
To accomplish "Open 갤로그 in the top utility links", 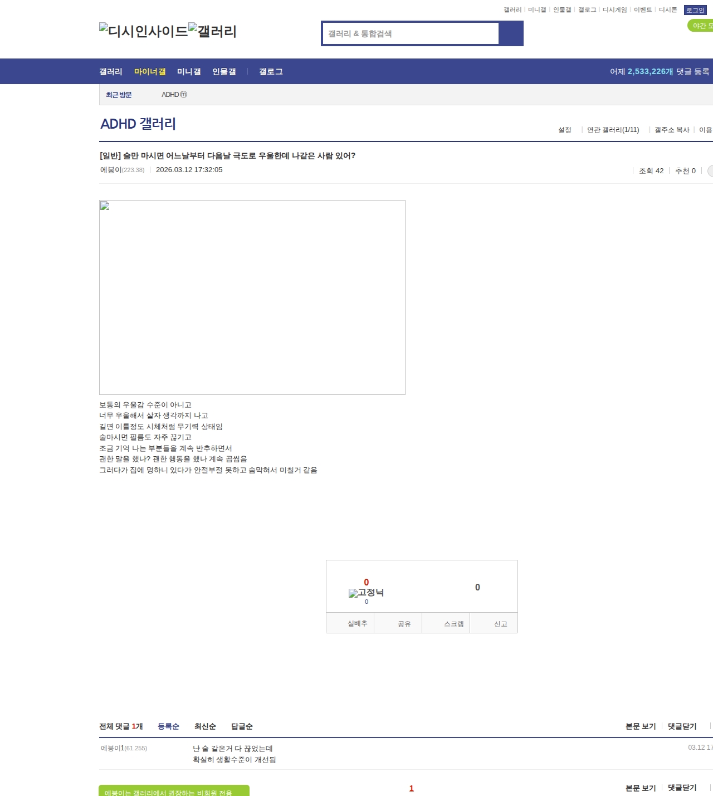I will (587, 10).
